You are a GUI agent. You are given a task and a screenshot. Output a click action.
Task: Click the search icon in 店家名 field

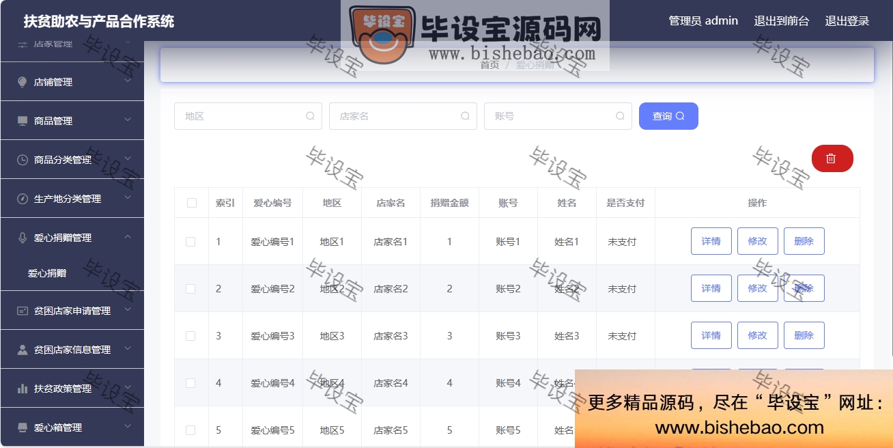pos(465,116)
